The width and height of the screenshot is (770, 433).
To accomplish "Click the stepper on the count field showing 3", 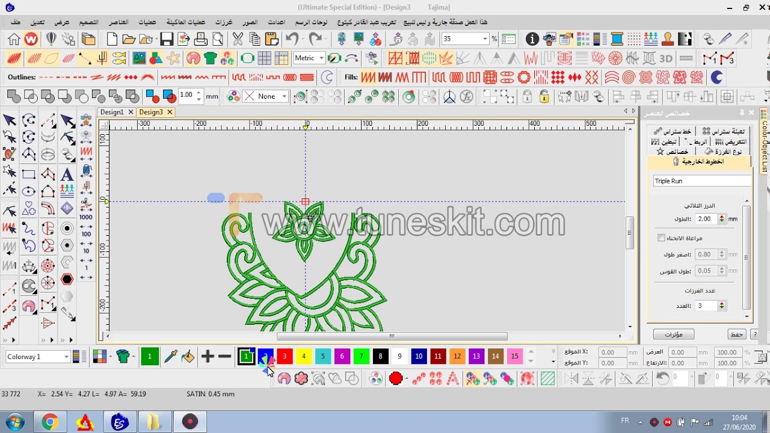I will click(722, 306).
